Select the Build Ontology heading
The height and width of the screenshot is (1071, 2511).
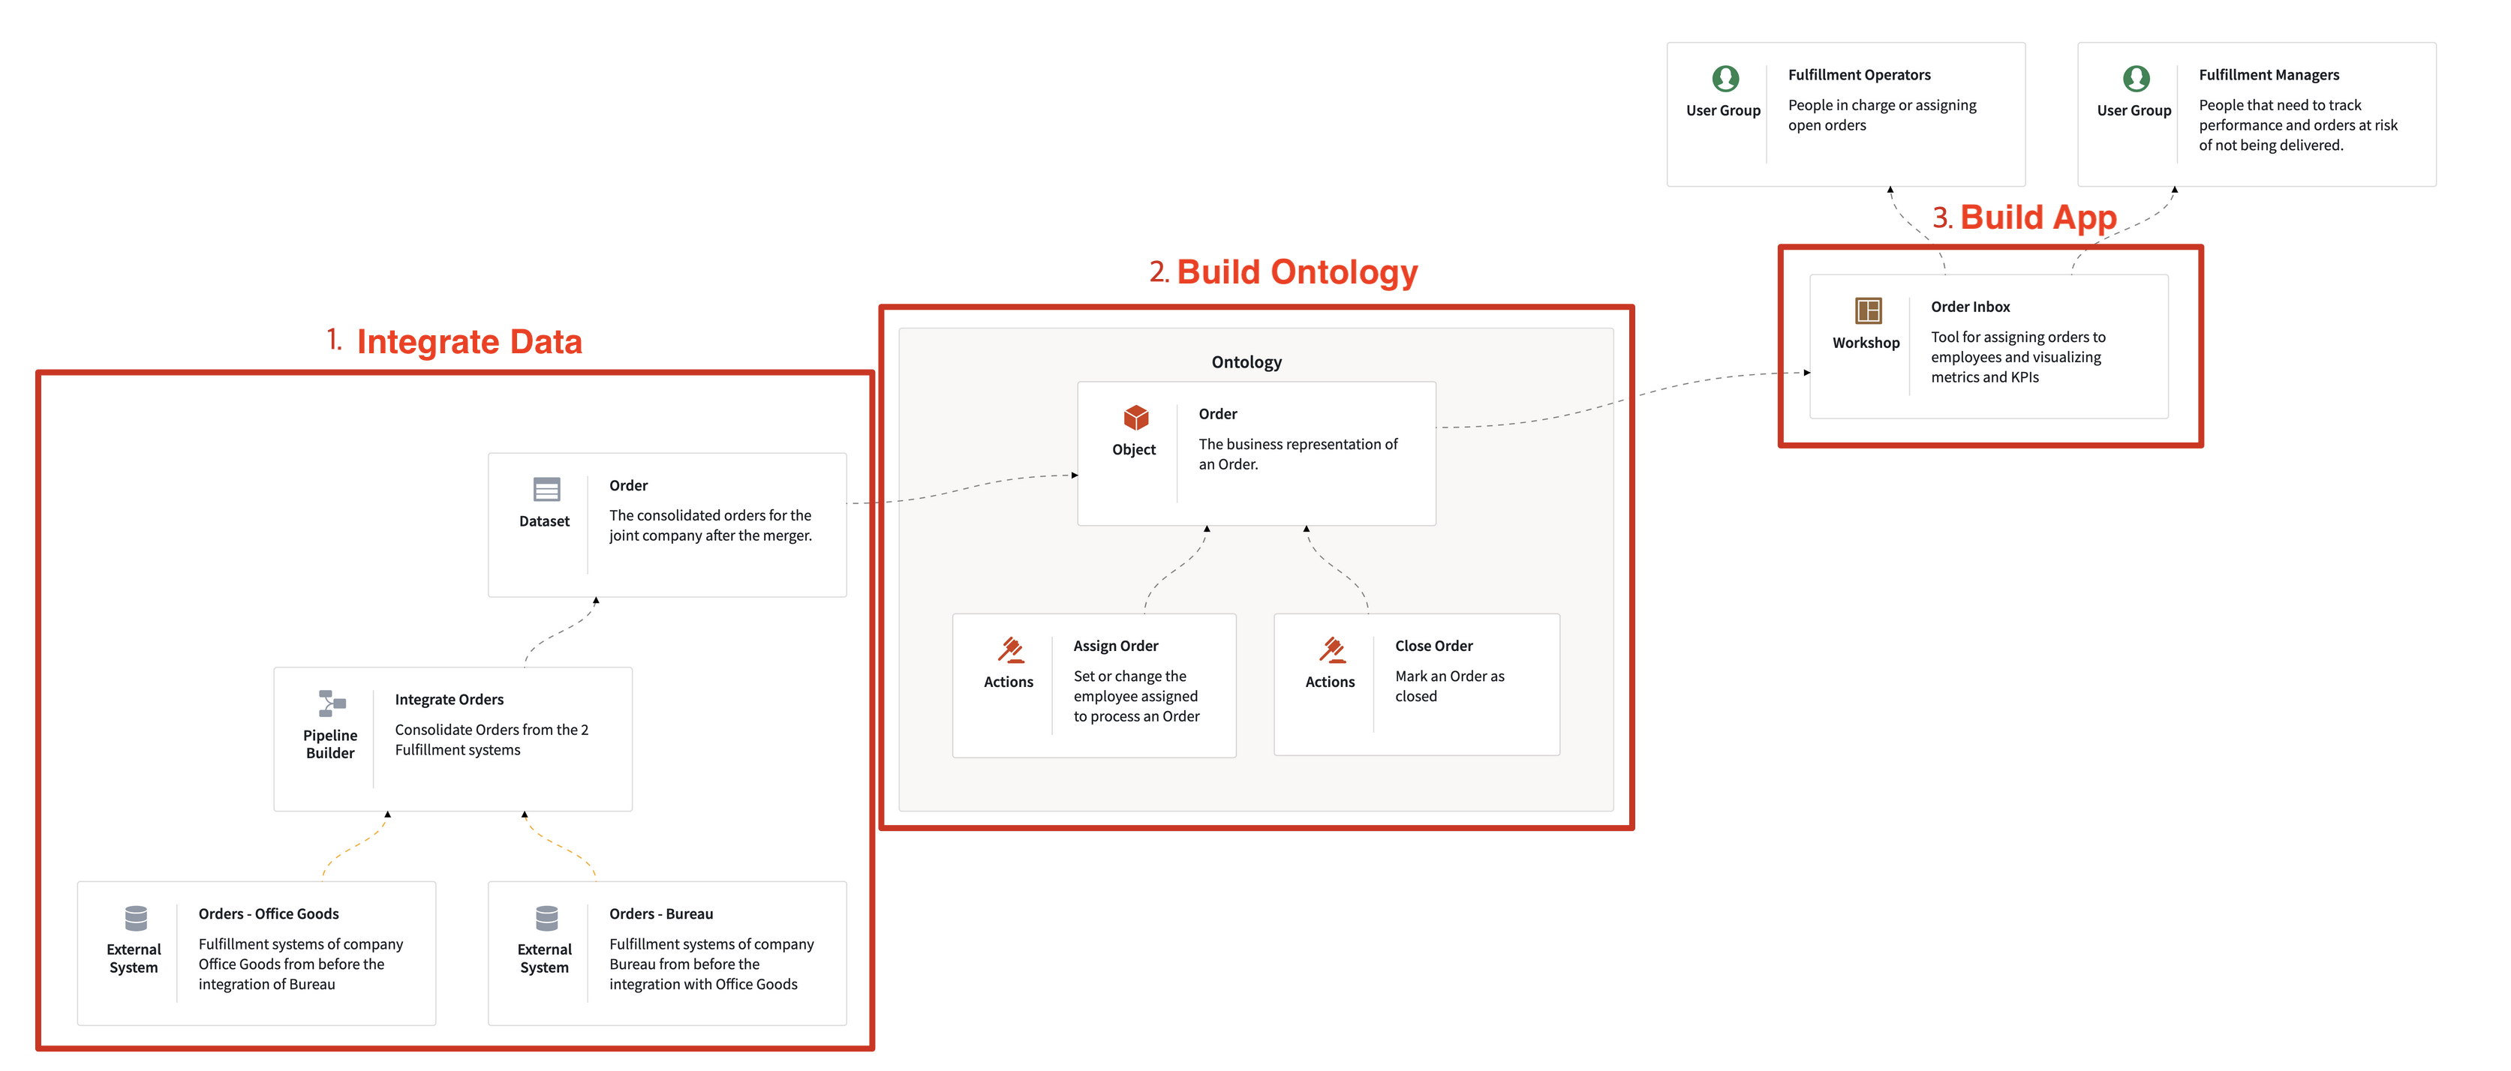[x=1297, y=272]
